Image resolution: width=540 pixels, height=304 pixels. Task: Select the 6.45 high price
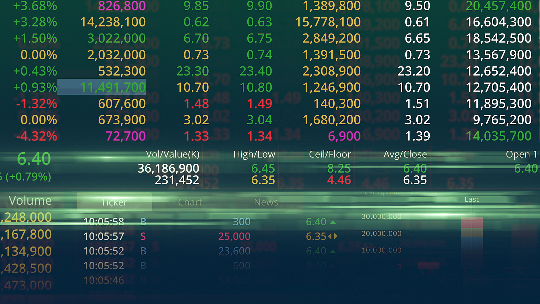click(263, 168)
